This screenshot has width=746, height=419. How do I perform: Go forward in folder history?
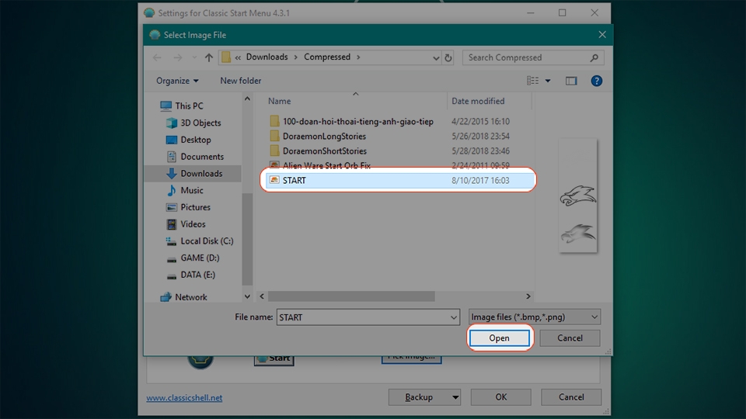coord(177,57)
